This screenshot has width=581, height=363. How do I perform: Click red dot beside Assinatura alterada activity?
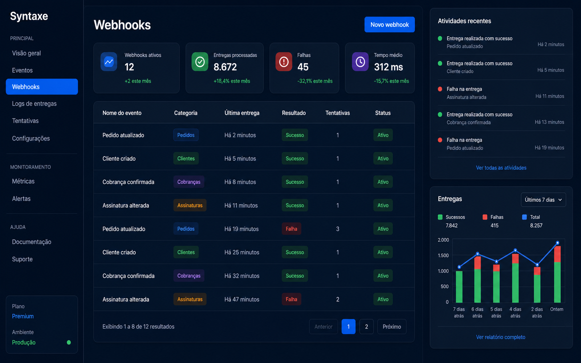point(440,89)
